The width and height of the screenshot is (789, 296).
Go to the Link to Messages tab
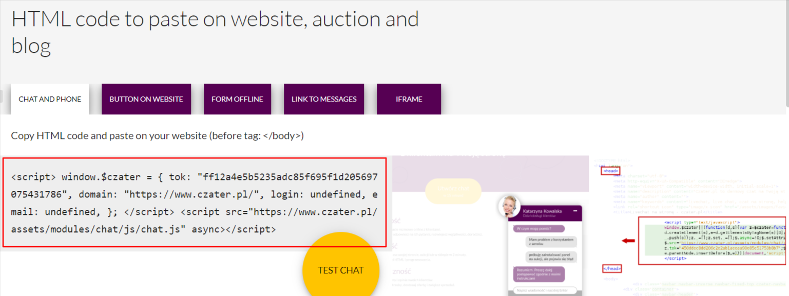click(324, 99)
